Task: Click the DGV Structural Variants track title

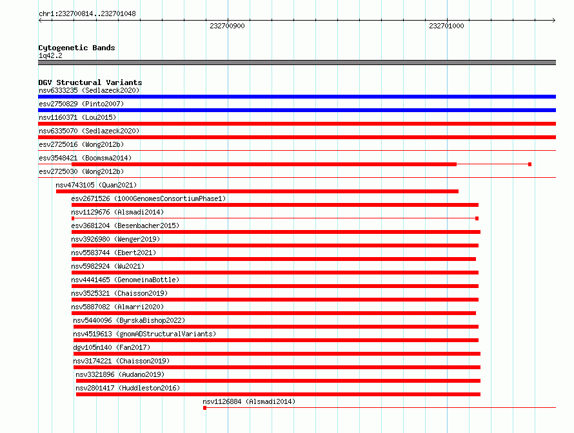Action: coord(90,82)
